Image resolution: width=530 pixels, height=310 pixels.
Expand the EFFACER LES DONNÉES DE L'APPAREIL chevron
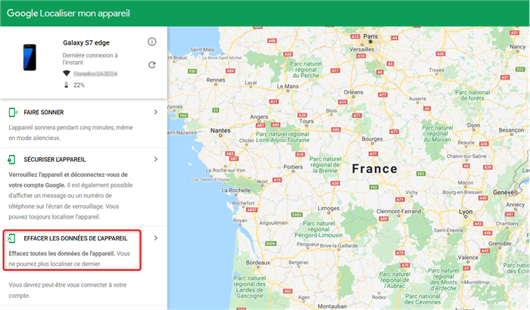156,238
